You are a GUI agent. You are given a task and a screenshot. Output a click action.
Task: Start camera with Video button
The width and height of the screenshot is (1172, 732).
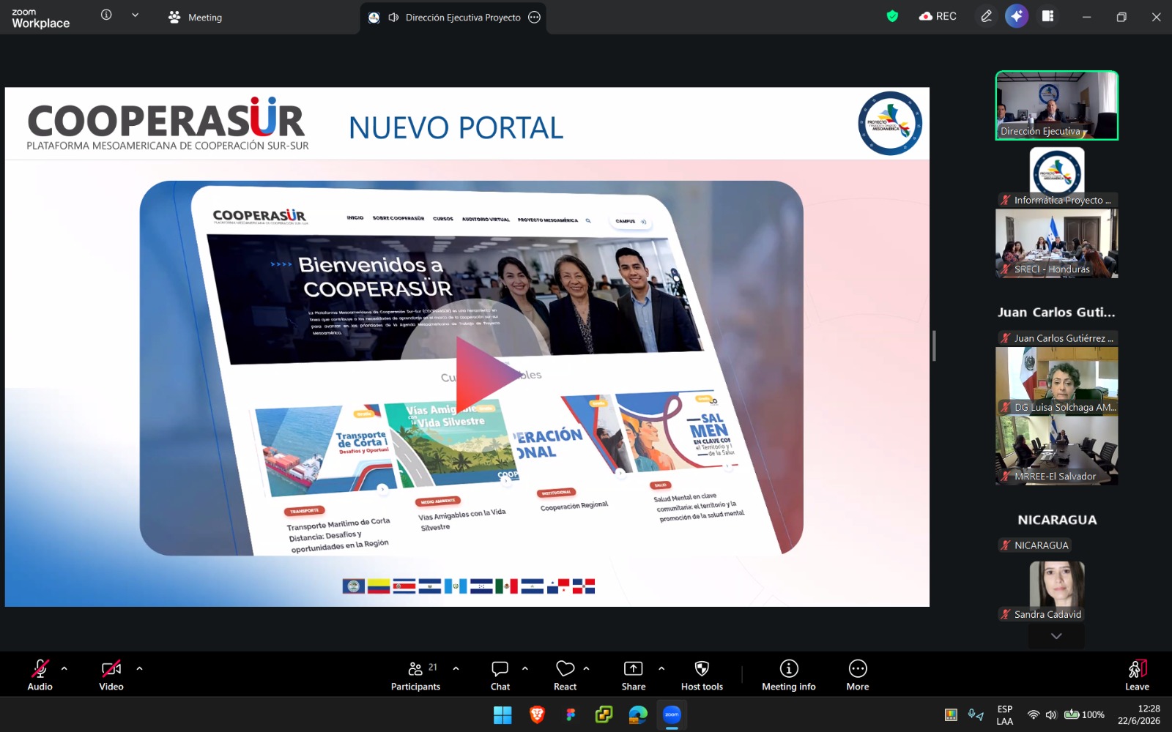pos(111,675)
